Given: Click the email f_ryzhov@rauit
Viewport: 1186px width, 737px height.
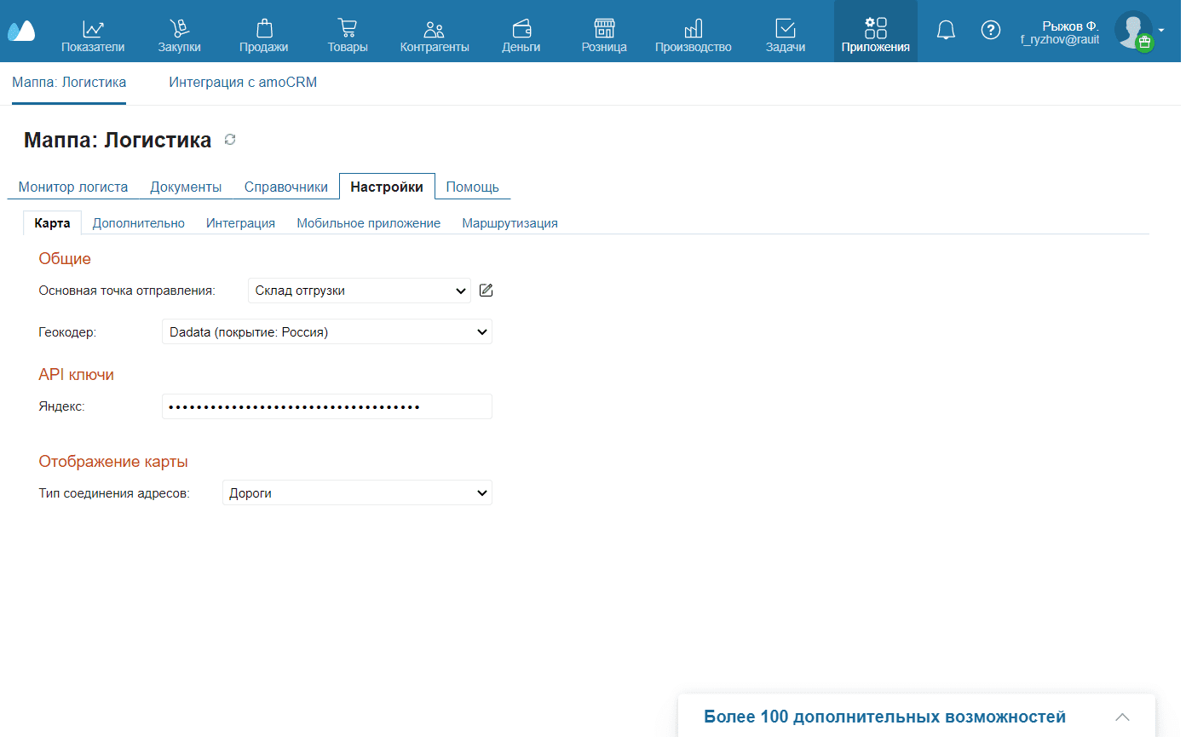Looking at the screenshot, I should [1060, 39].
